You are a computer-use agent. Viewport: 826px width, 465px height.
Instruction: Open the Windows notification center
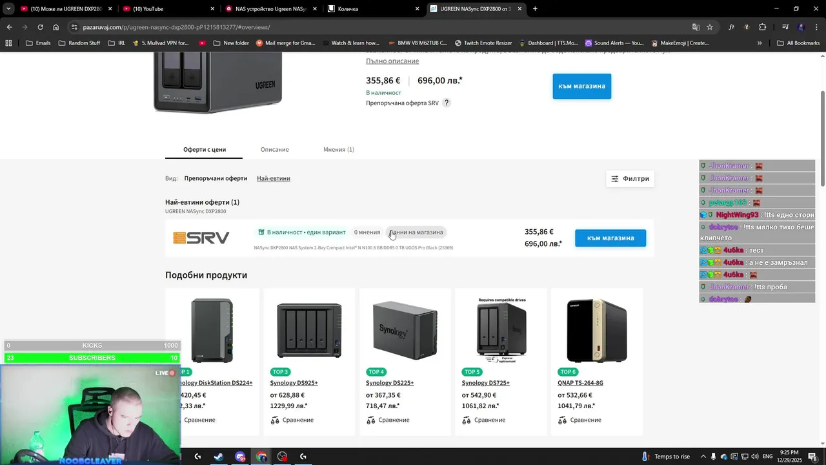812,457
